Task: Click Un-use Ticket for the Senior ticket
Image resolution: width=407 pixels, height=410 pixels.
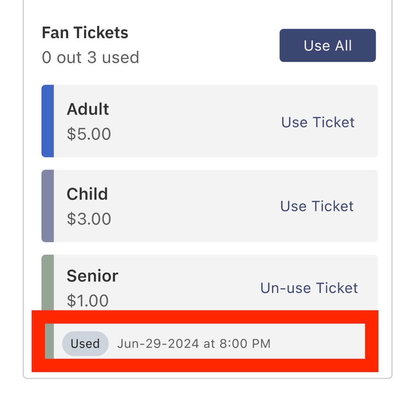Action: (309, 288)
